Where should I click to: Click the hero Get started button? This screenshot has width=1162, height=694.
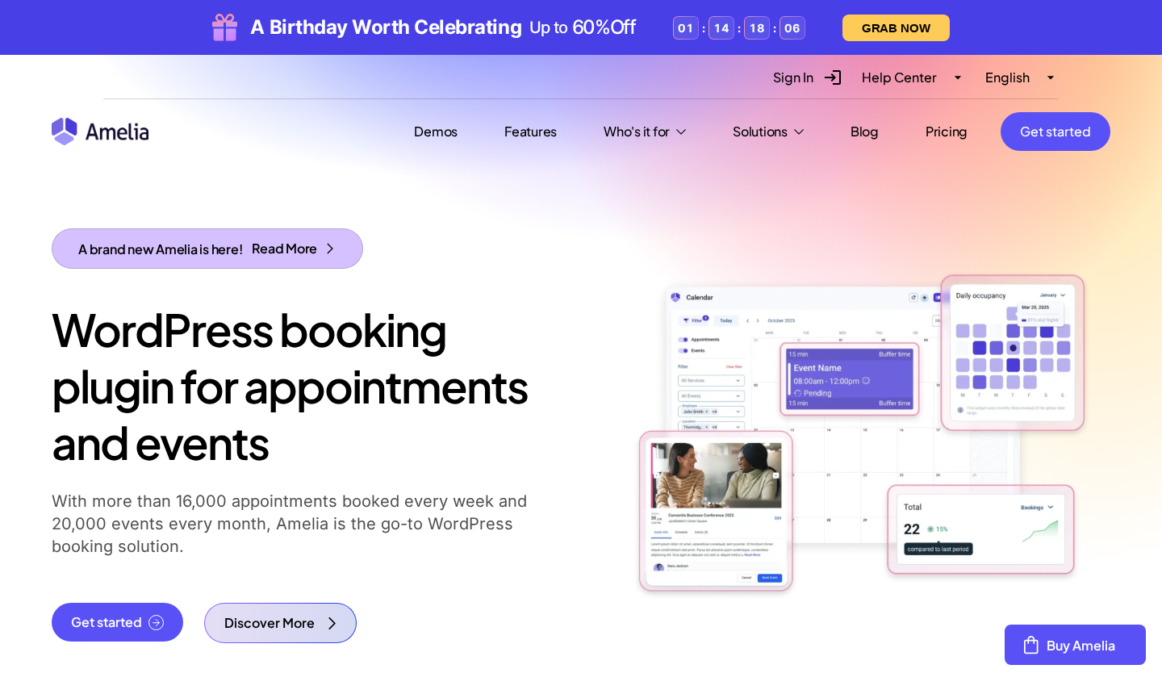pyautogui.click(x=117, y=622)
